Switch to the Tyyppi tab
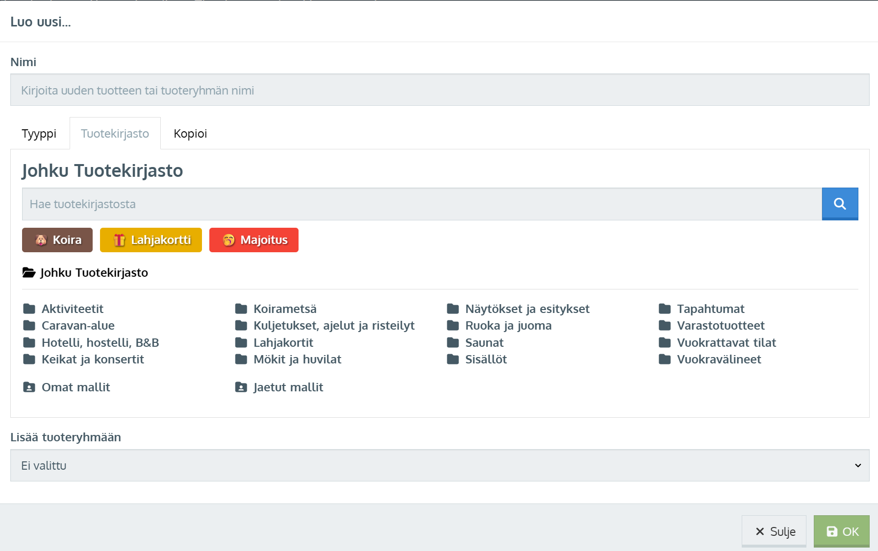This screenshot has width=878, height=551. [x=39, y=134]
